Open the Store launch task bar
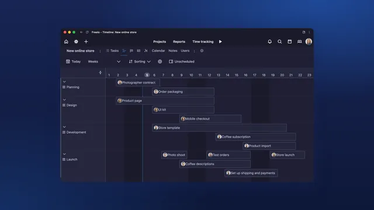 point(288,155)
